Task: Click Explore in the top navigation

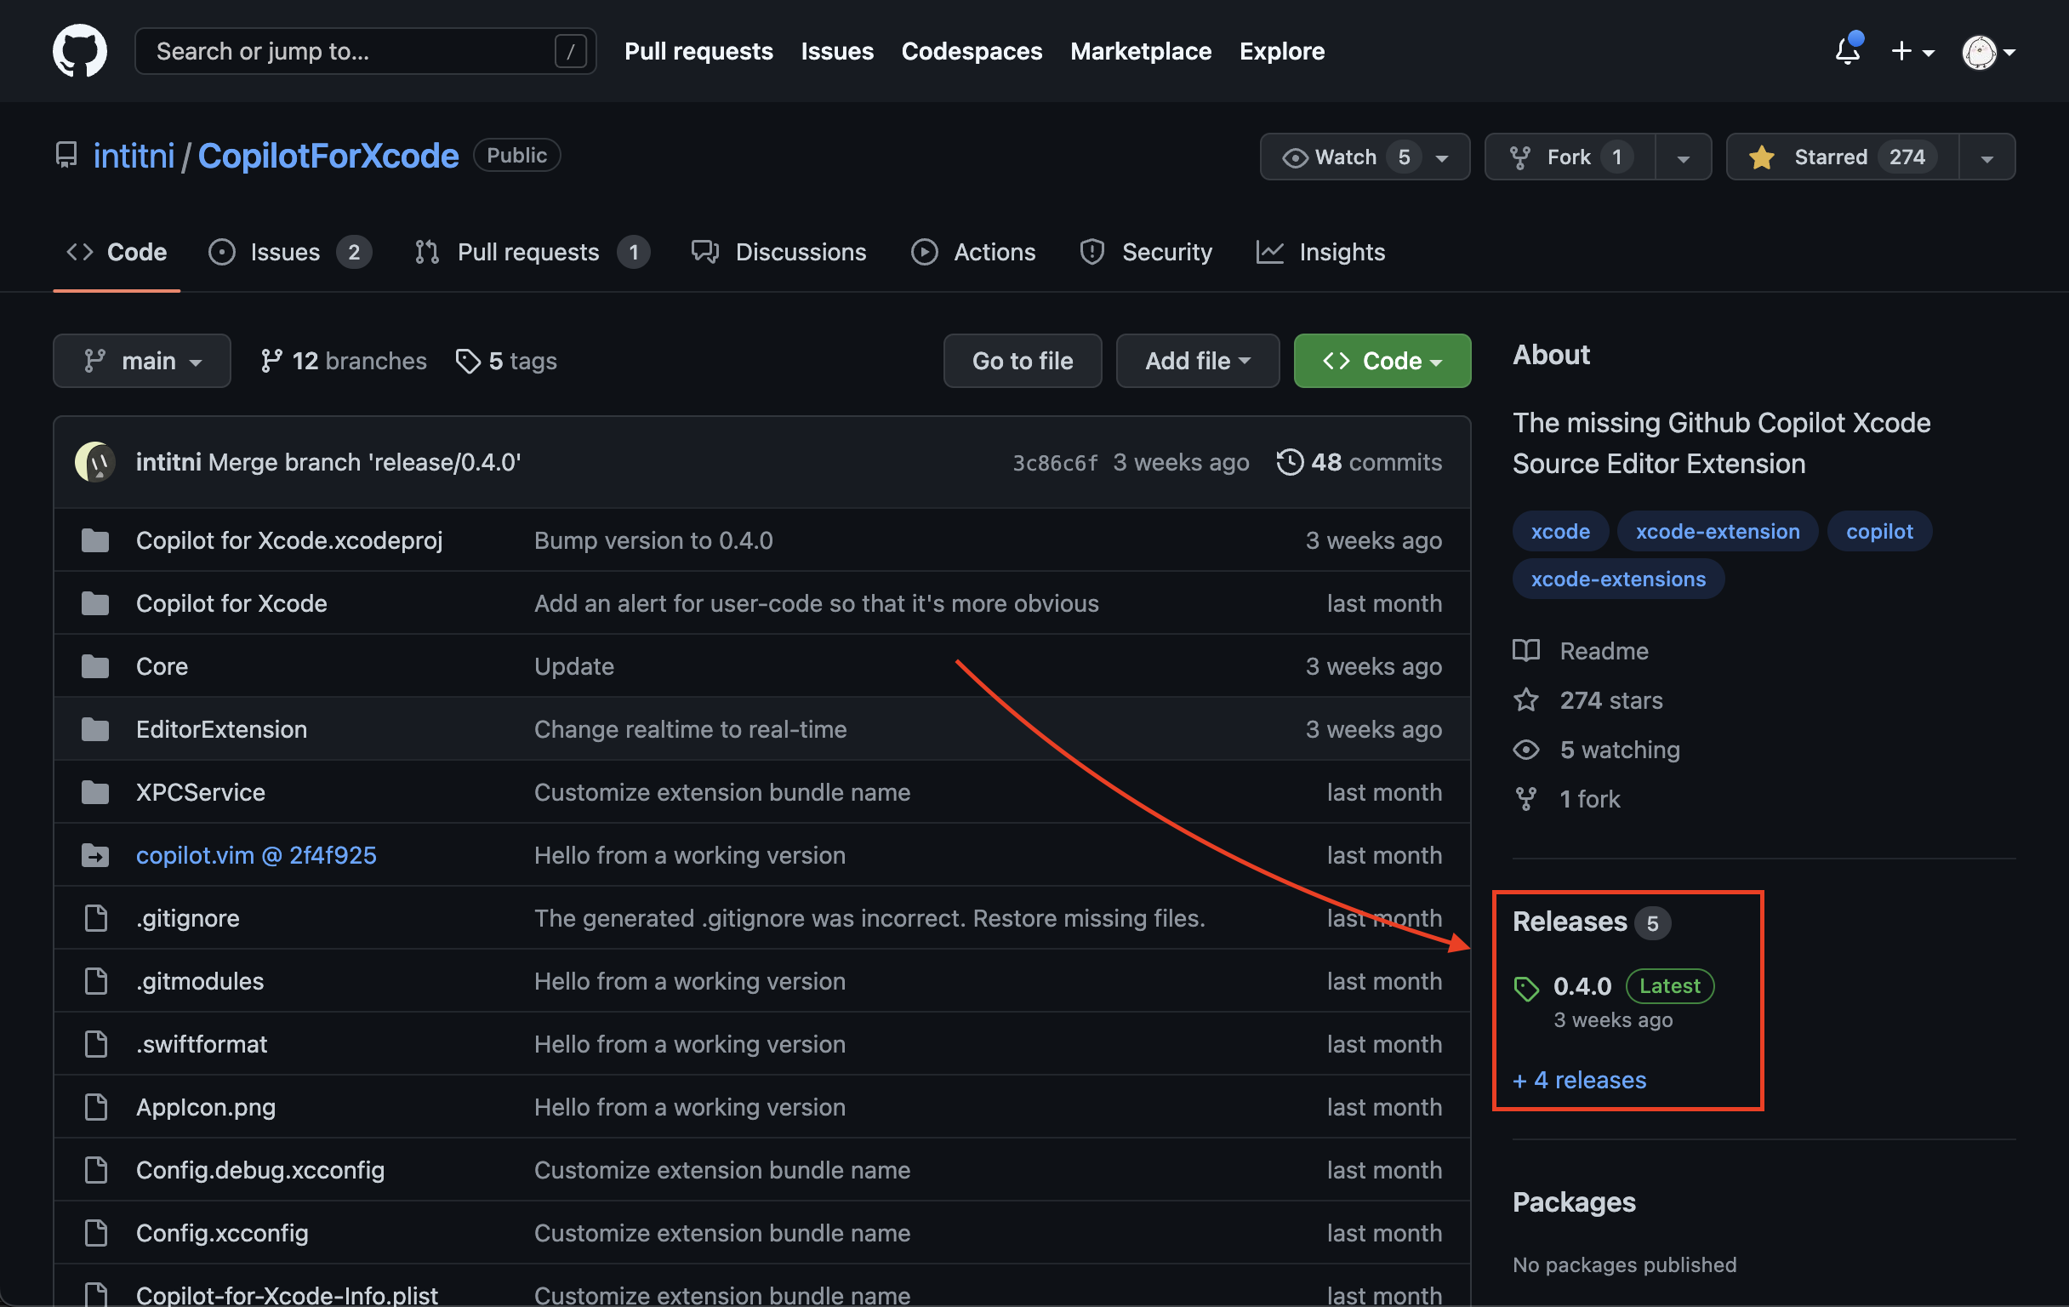Action: pyautogui.click(x=1281, y=51)
